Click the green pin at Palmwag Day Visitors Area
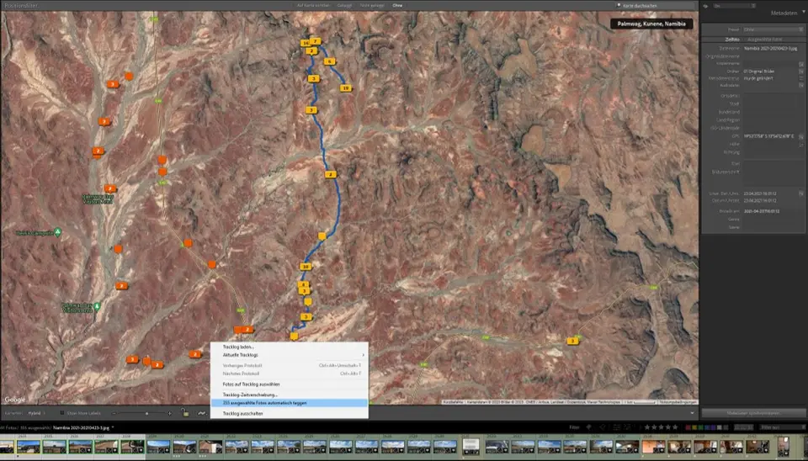 97,306
